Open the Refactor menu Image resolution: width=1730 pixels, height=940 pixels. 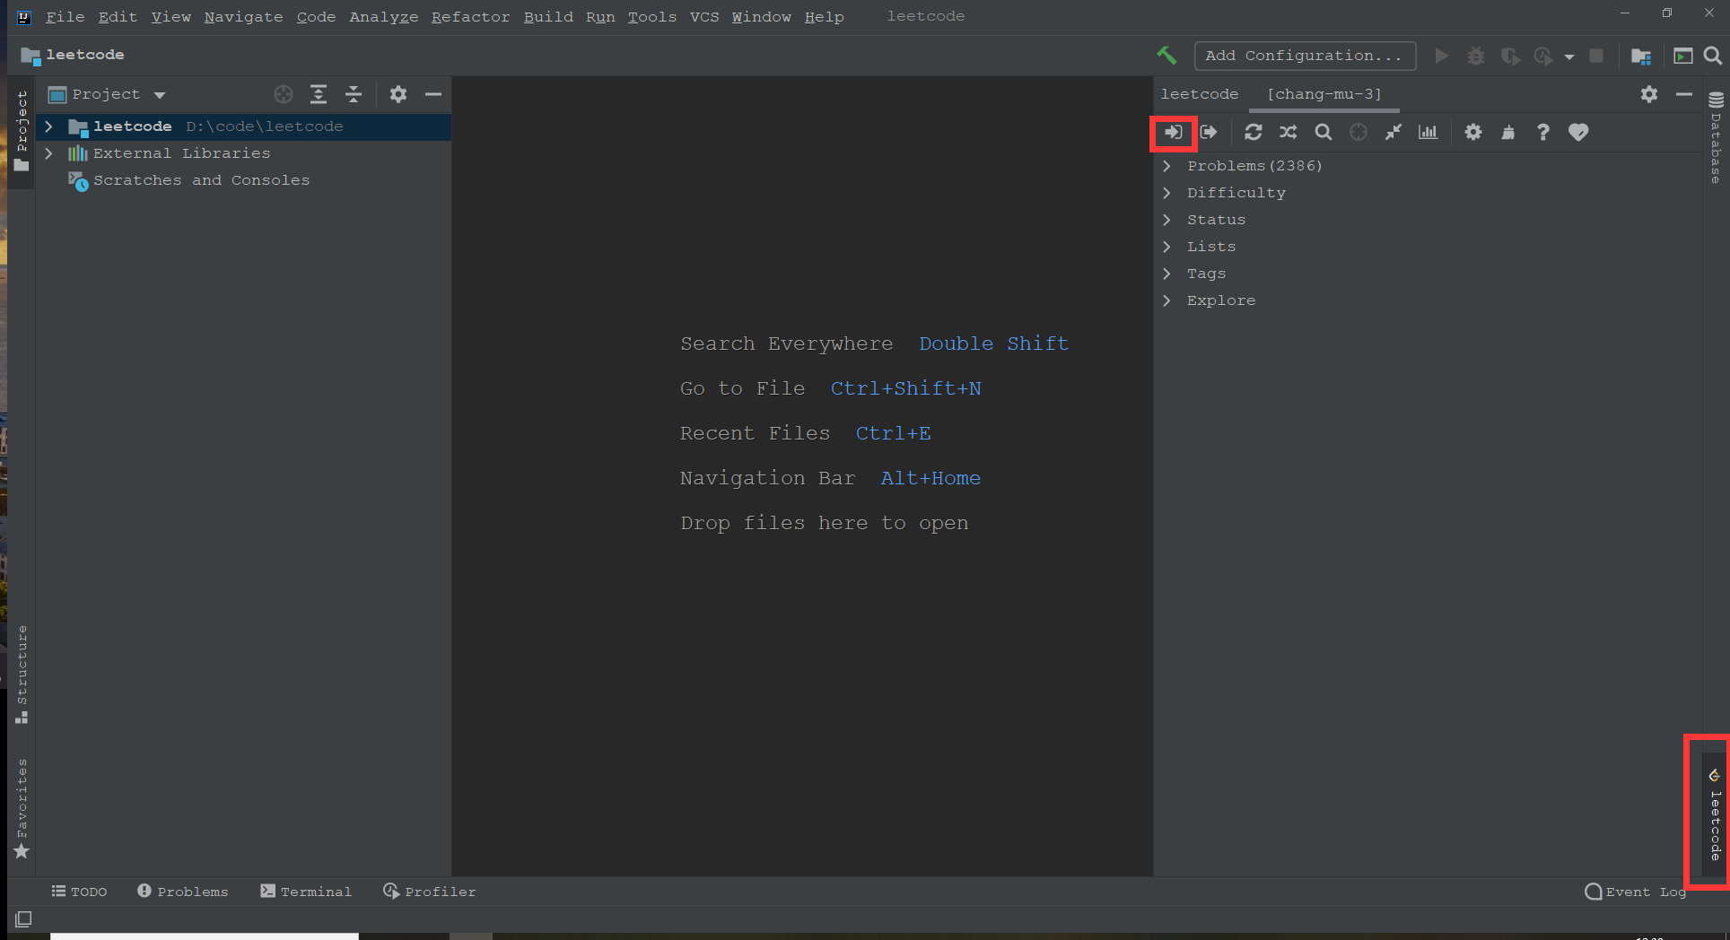(470, 17)
